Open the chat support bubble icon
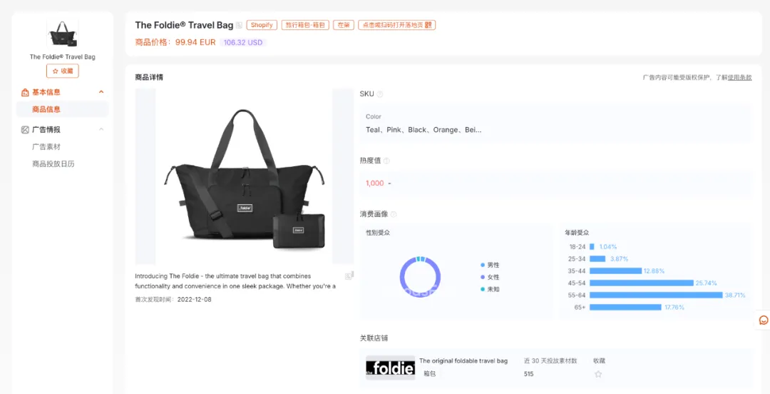Image resolution: width=770 pixels, height=394 pixels. [763, 320]
